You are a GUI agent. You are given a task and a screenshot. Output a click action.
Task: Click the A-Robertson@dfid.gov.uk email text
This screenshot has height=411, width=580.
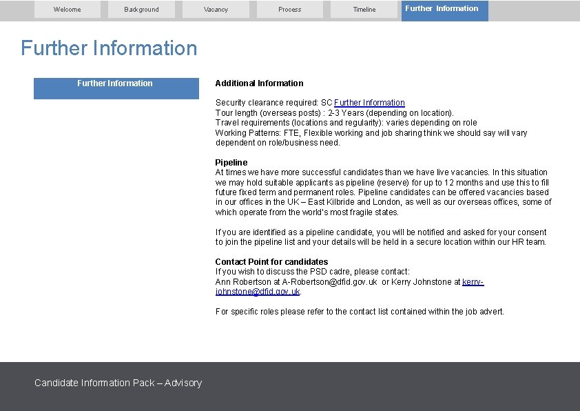click(329, 282)
